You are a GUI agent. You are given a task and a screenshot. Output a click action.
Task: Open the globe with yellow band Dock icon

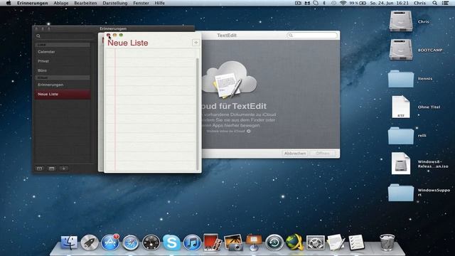(x=294, y=242)
